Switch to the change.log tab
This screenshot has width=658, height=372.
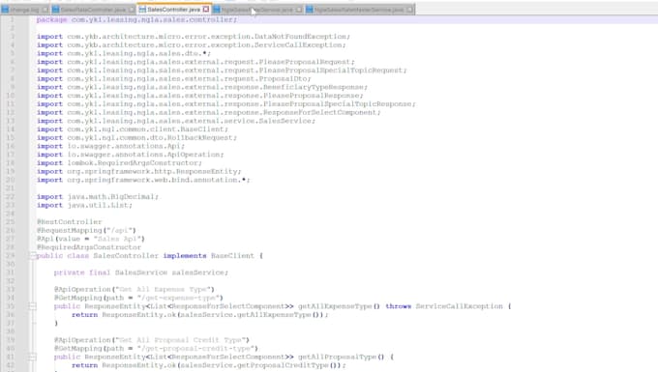pyautogui.click(x=24, y=10)
